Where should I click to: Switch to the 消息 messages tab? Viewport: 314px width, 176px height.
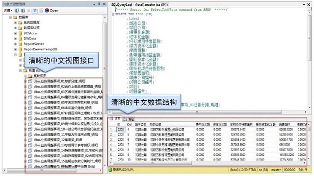pyautogui.click(x=129, y=119)
